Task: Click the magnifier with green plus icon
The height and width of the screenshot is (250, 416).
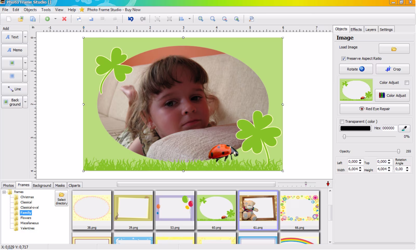Action: 201,19
